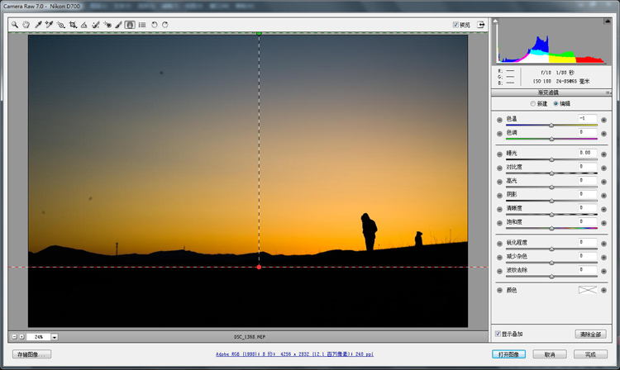Click the 存储图像 button
The image size is (620, 370).
pyautogui.click(x=31, y=354)
